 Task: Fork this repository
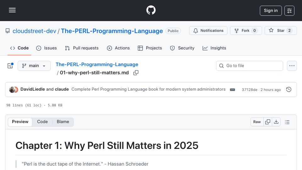coord(246,31)
